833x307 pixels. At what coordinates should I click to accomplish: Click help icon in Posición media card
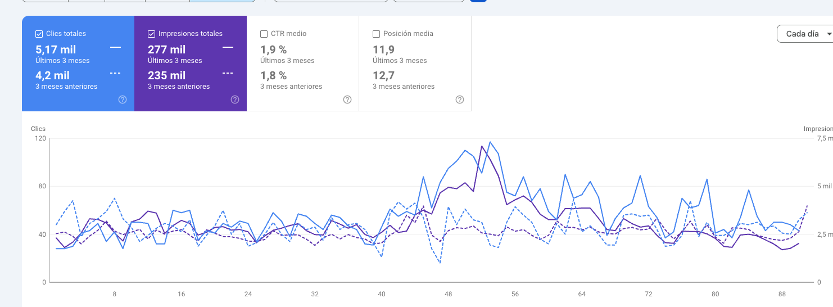460,100
